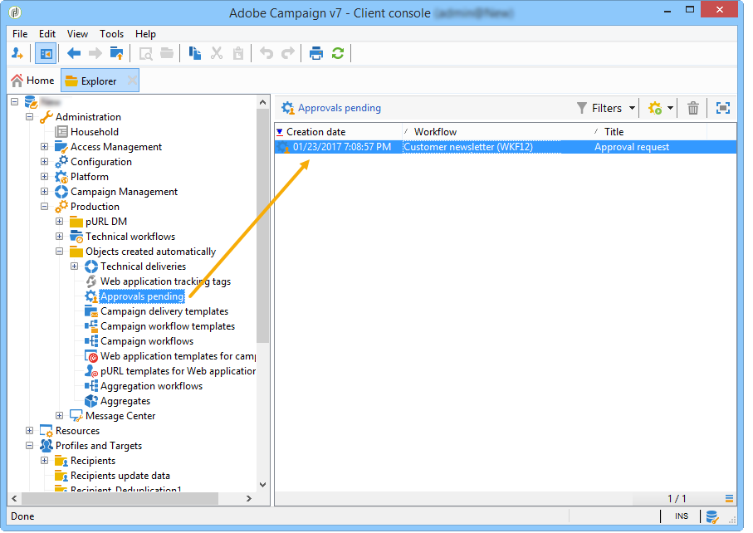Click the open folder toolbar icon
The image size is (753, 533).
click(x=167, y=53)
